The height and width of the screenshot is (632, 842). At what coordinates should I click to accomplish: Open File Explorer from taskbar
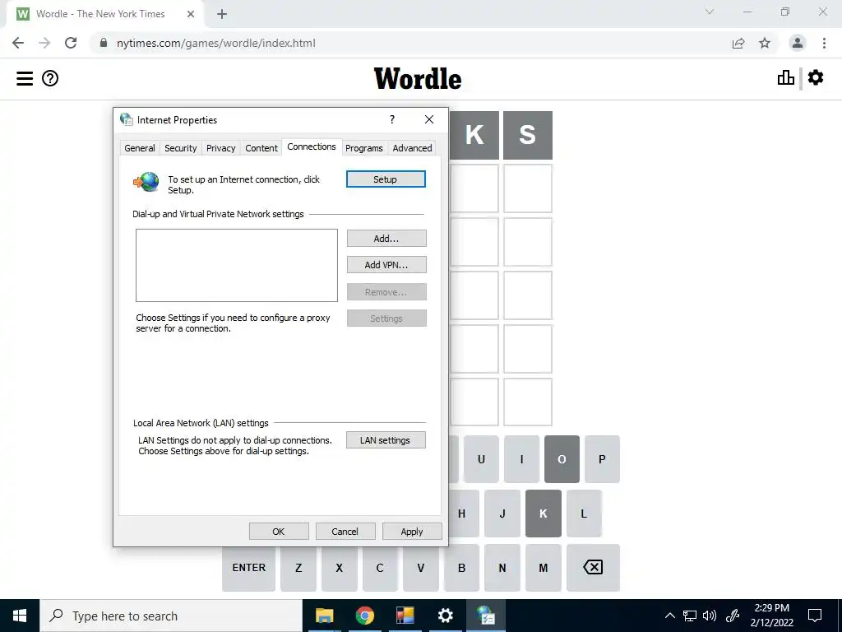tap(324, 616)
